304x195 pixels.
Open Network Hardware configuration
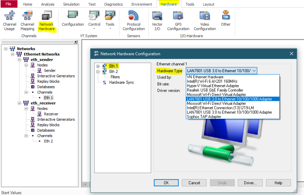click(x=47, y=21)
